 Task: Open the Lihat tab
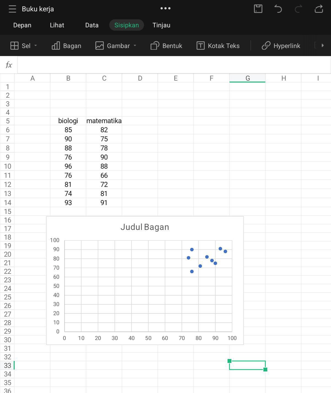(57, 25)
